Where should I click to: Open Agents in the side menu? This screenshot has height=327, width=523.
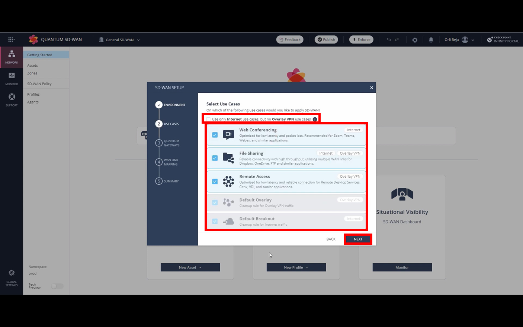(33, 102)
